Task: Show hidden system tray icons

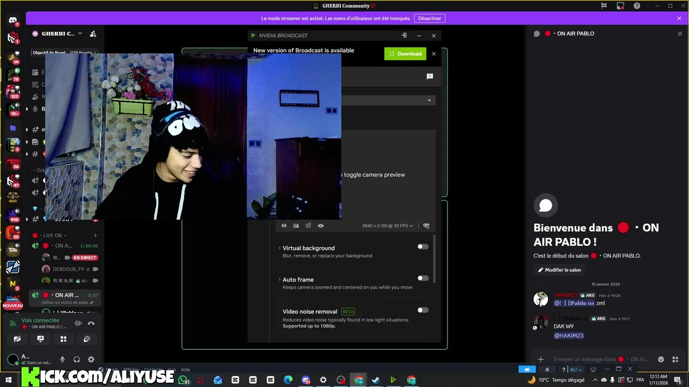Action: point(595,380)
